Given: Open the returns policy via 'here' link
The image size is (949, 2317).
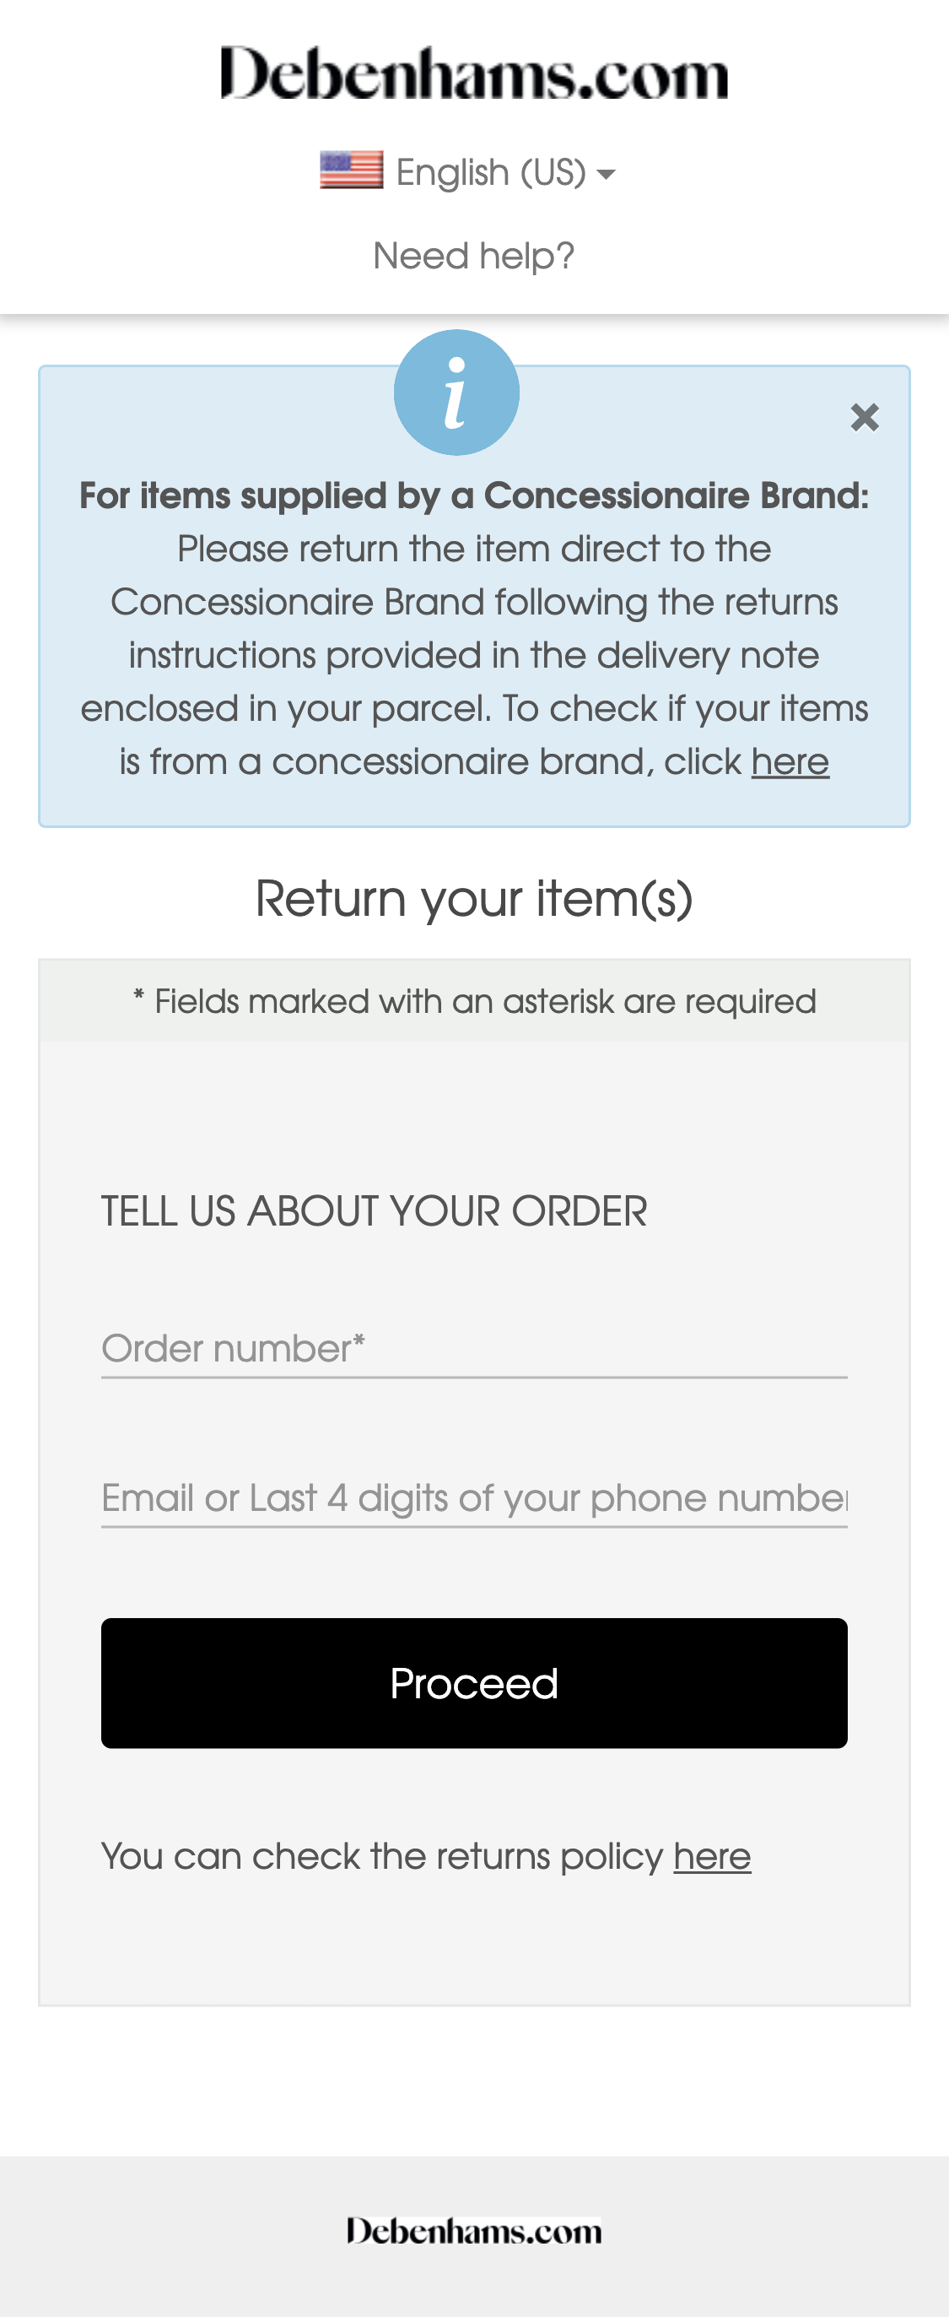Looking at the screenshot, I should pyautogui.click(x=710, y=1856).
